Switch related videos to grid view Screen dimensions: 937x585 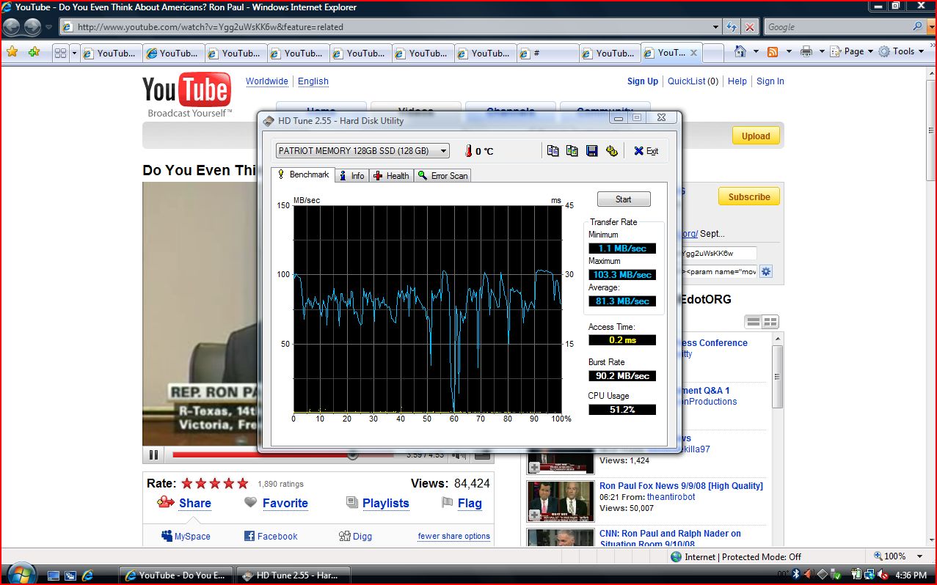770,322
